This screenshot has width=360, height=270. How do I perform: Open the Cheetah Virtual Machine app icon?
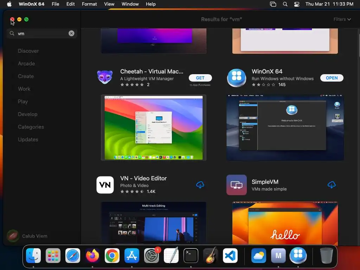[x=105, y=78]
